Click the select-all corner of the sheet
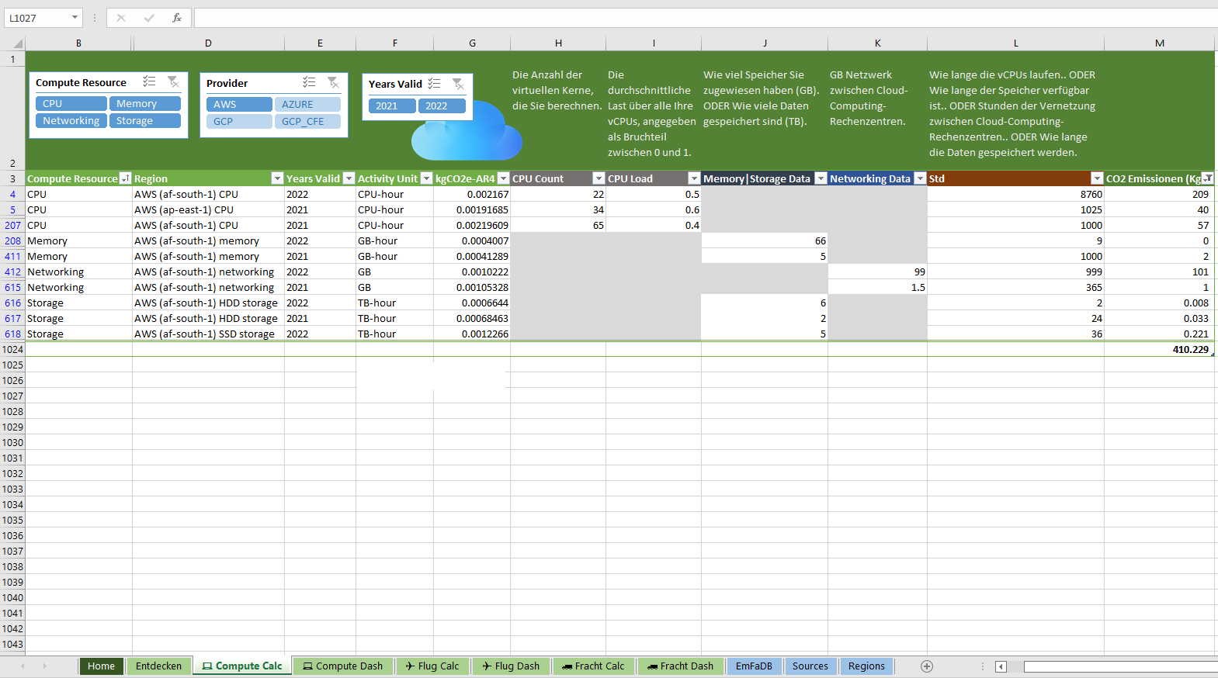Viewport: 1218px width, 678px height. pyautogui.click(x=12, y=43)
